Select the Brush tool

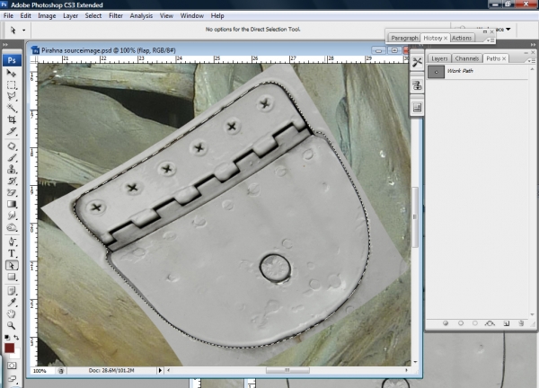click(12, 158)
